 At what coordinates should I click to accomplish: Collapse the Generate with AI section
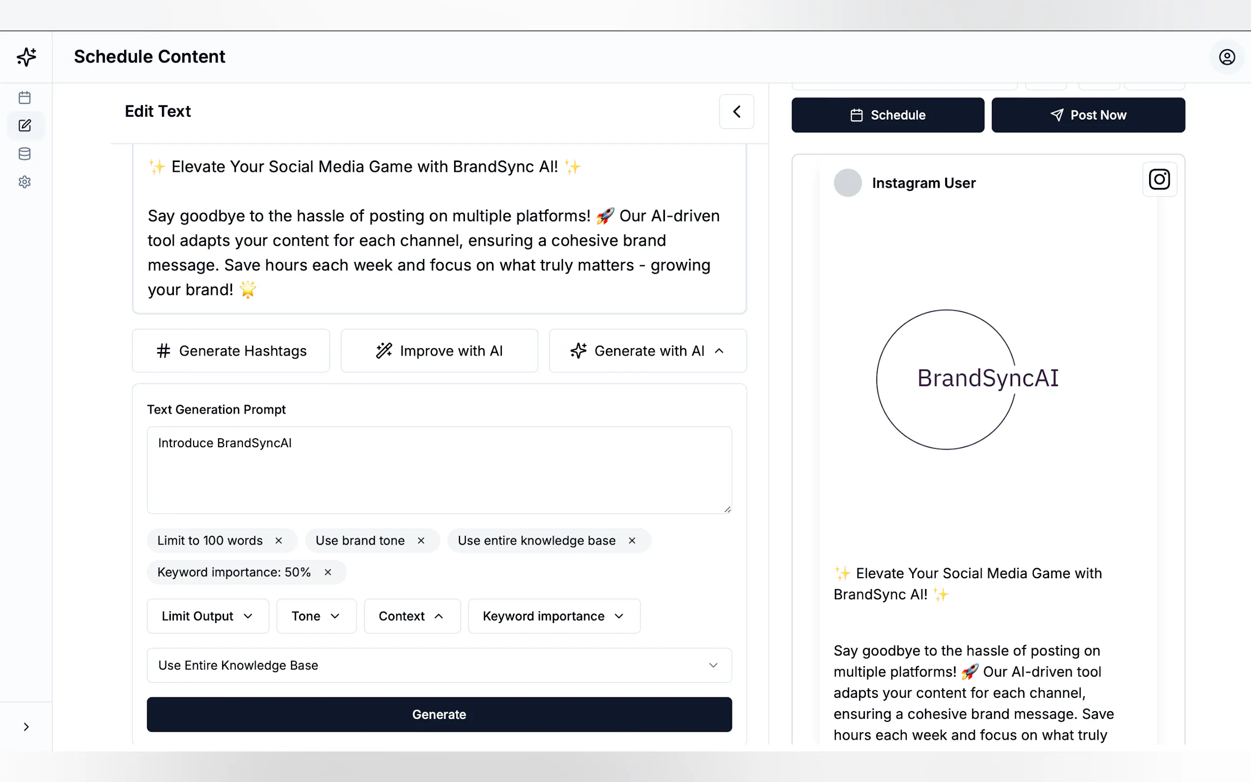(647, 351)
